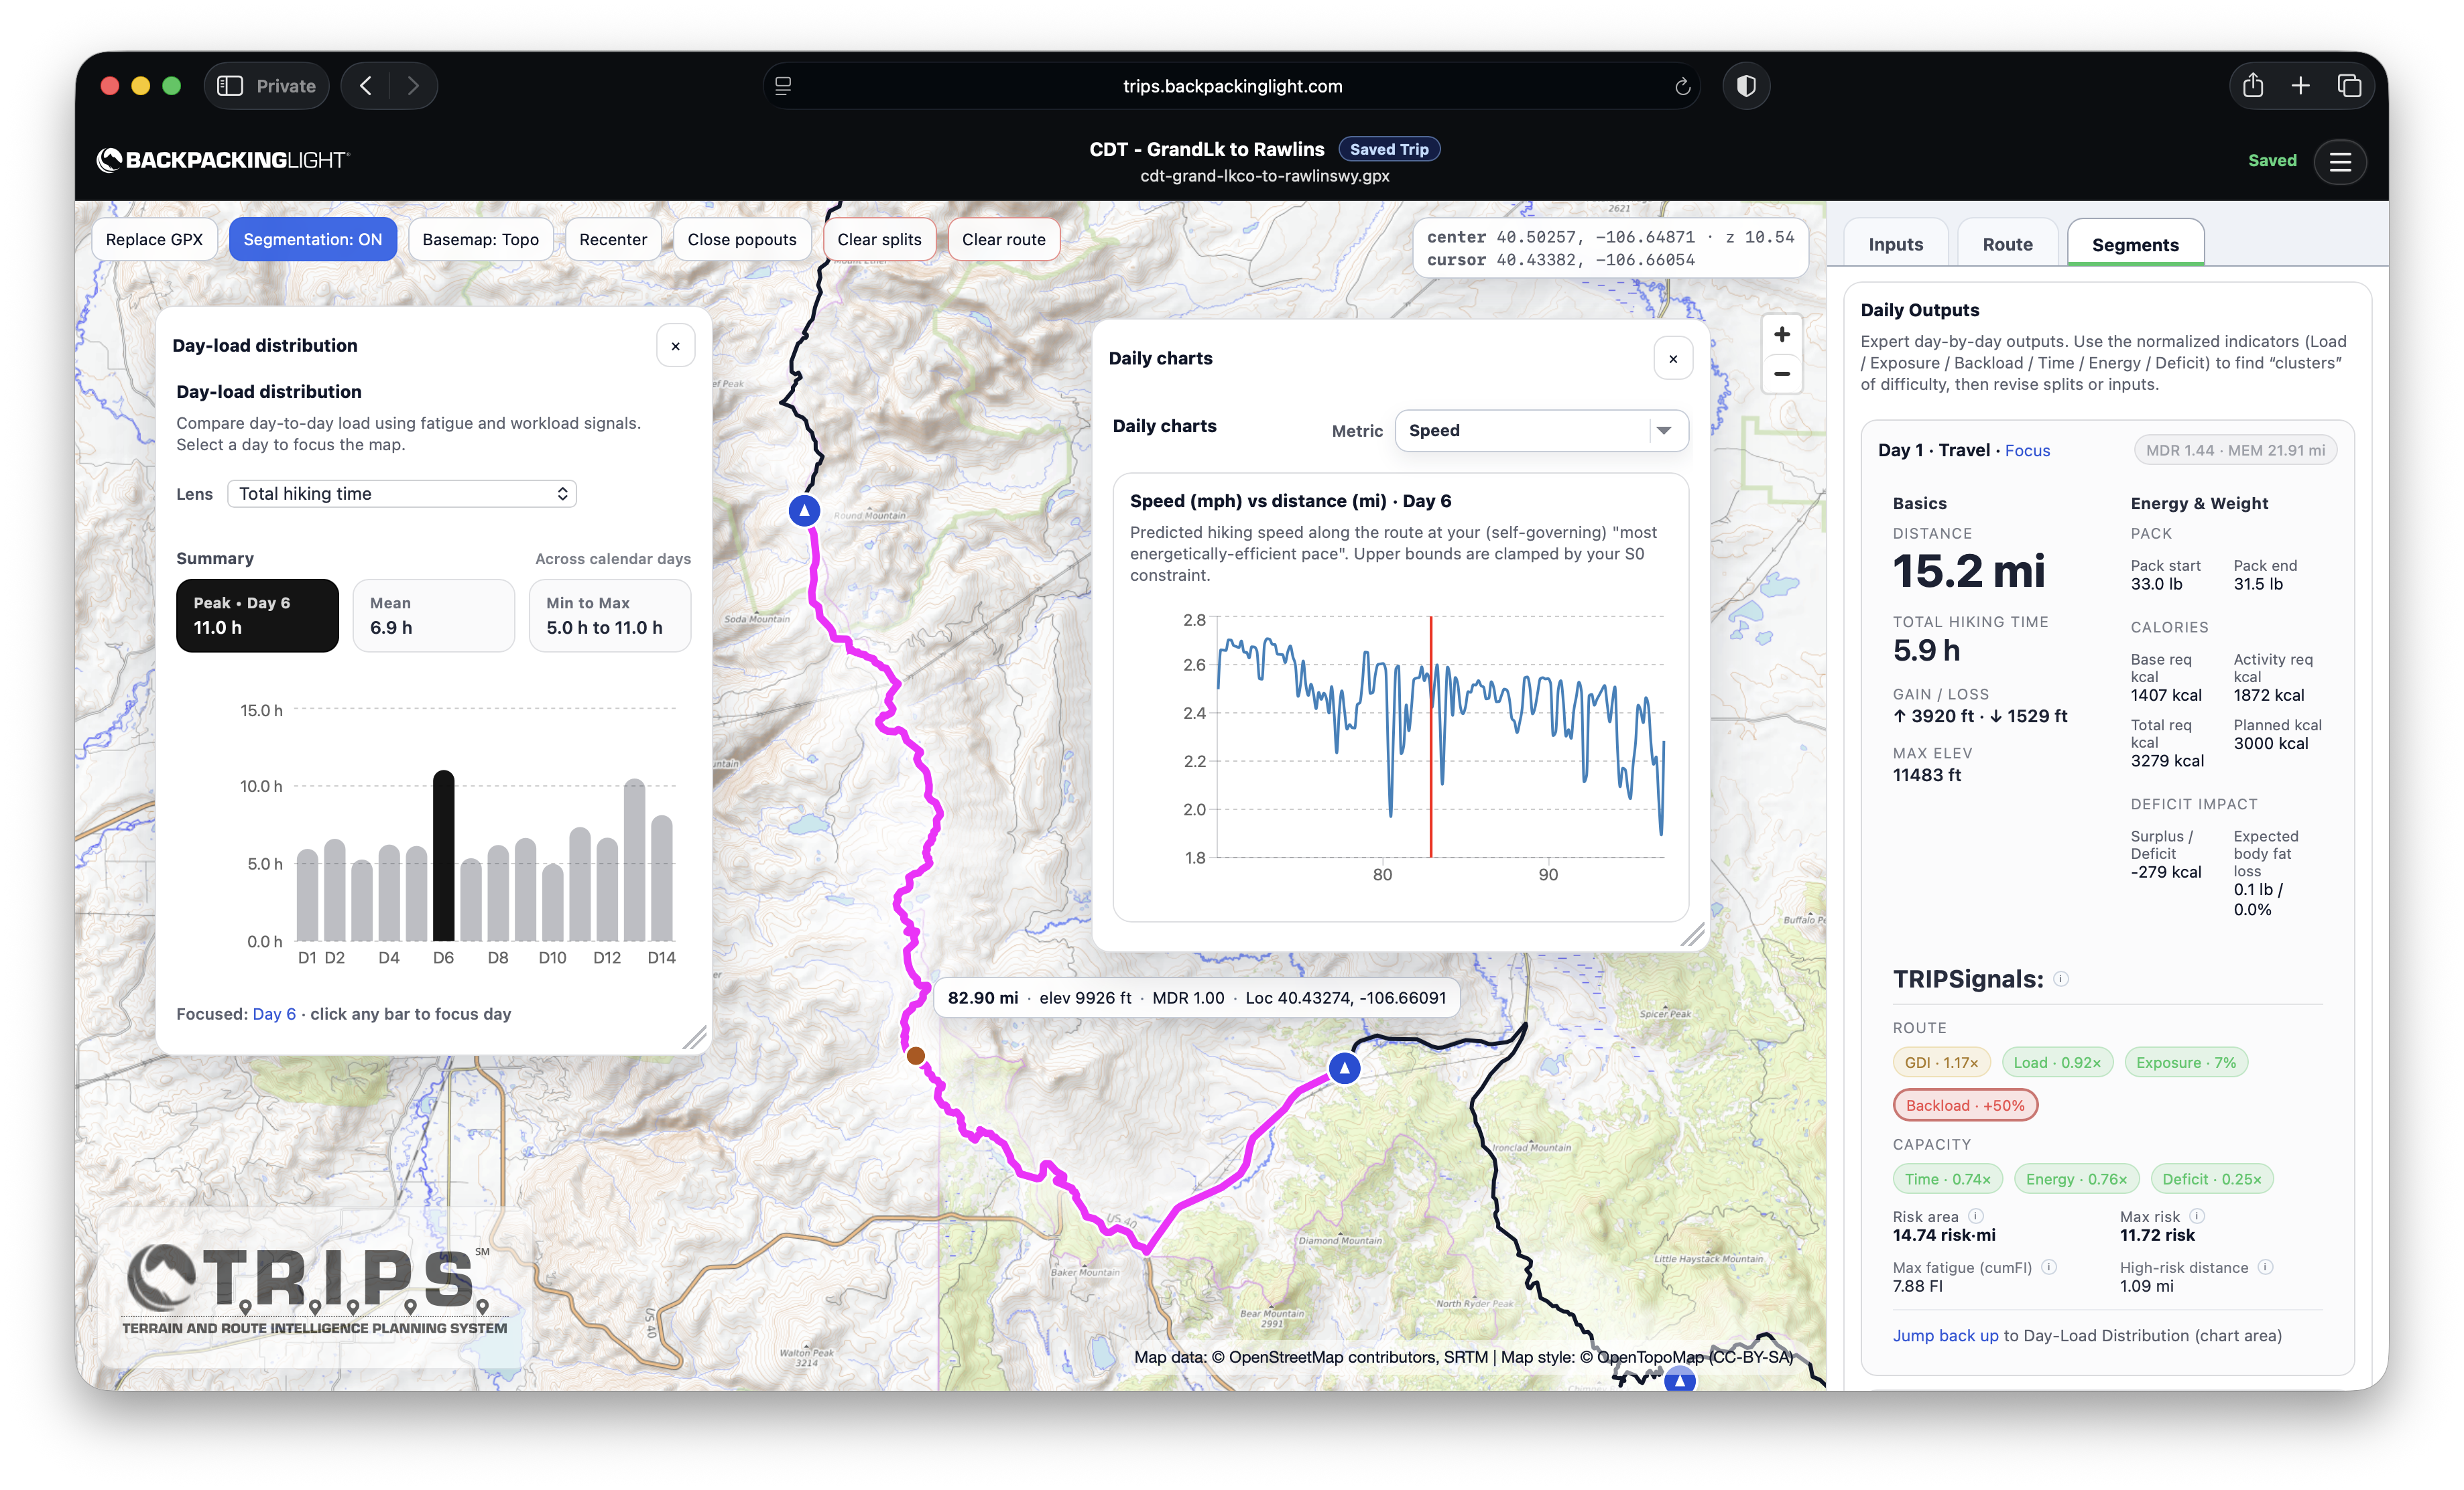Grab the Day-load distribution resize handle

(x=695, y=1038)
